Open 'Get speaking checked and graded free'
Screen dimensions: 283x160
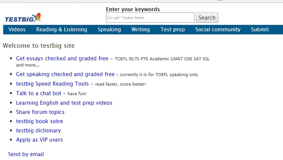coord(65,74)
